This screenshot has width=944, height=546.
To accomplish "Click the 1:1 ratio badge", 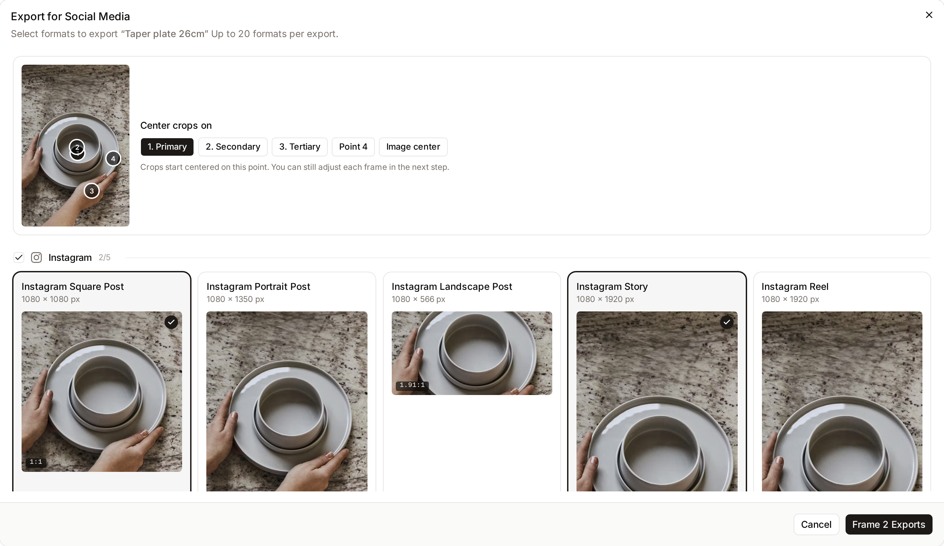I will coord(36,462).
